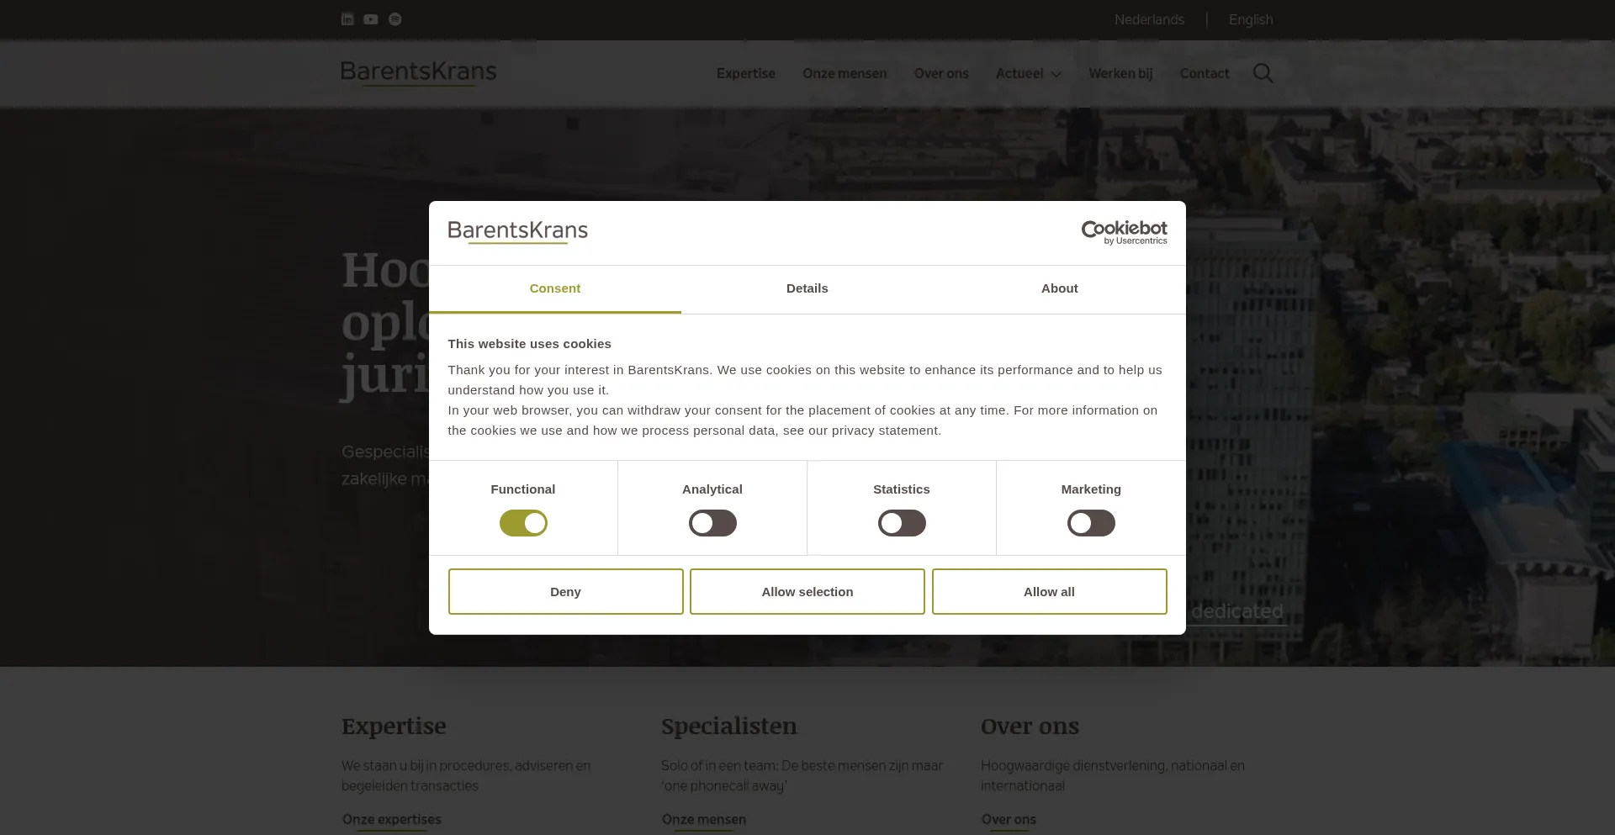1615x835 pixels.
Task: Enable the Marketing cookies switch
Action: tap(1091, 523)
